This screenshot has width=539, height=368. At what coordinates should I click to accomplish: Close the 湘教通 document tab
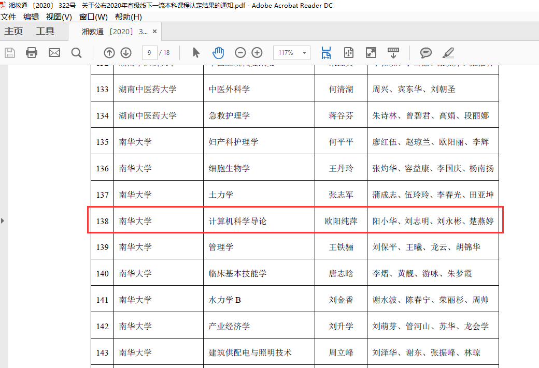point(154,32)
